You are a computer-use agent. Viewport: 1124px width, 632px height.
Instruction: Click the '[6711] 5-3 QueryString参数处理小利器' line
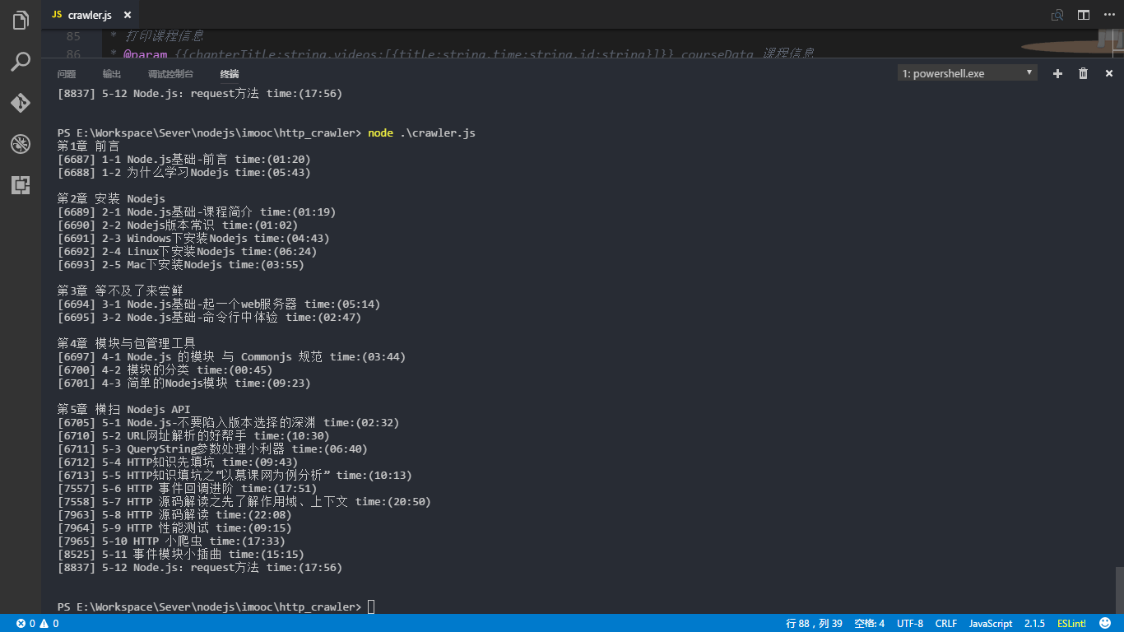(212, 449)
